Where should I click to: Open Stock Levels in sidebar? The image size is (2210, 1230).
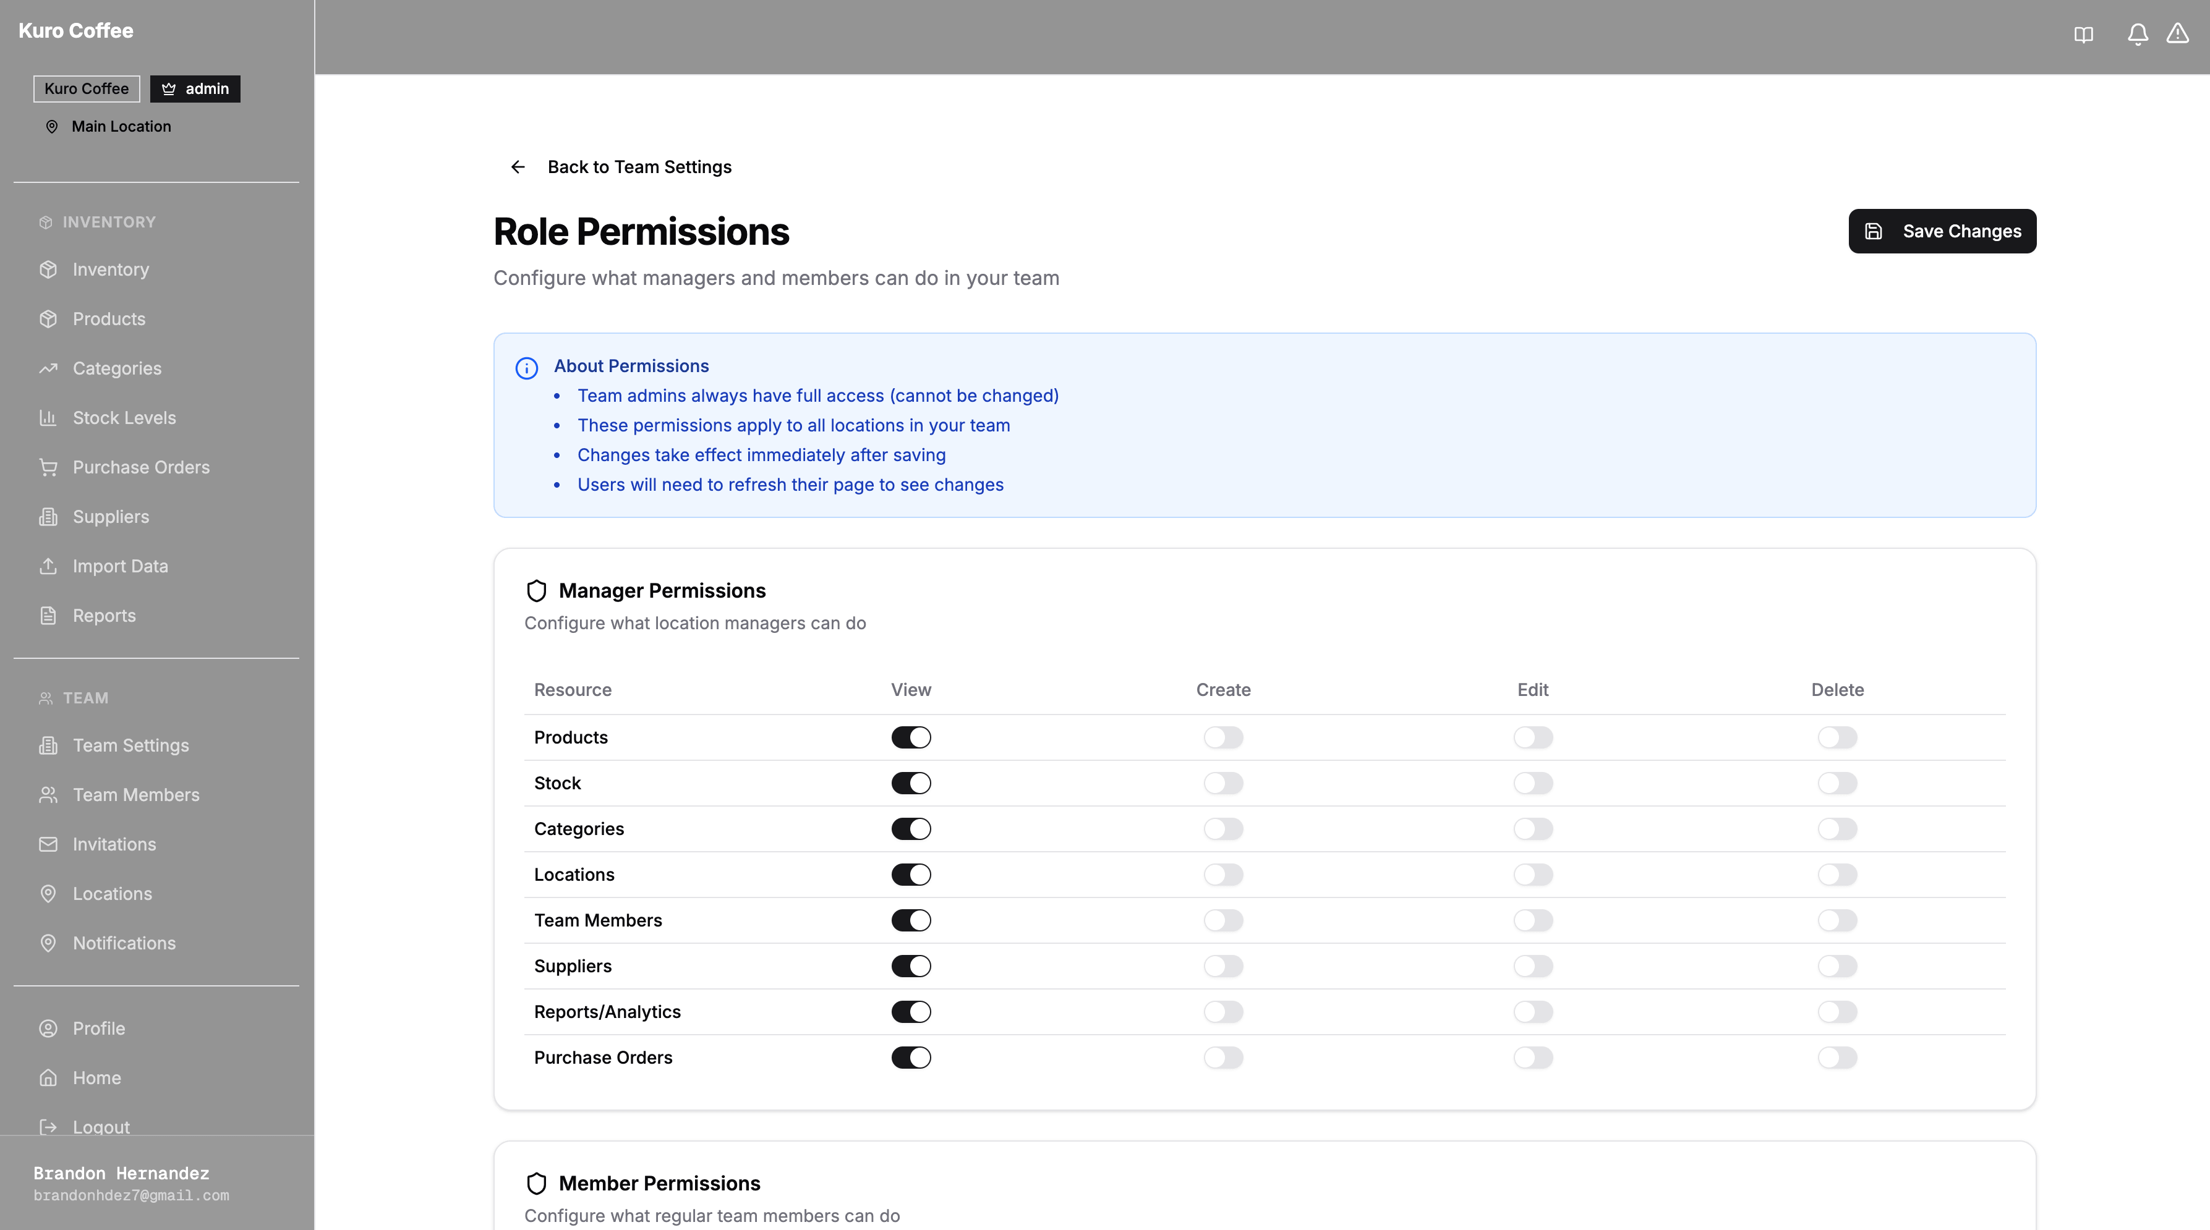pos(124,418)
